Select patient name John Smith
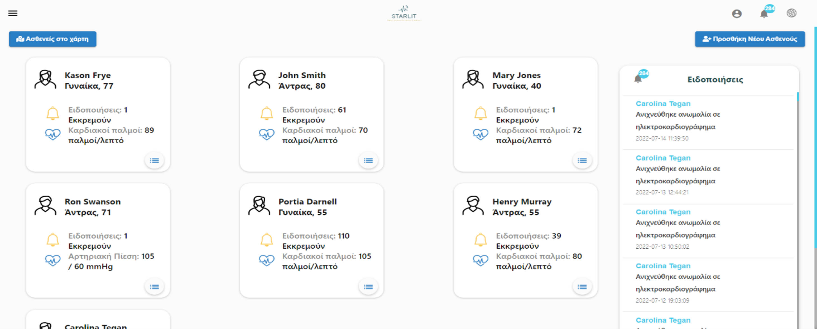Viewport: 817px width, 329px height. coord(302,75)
